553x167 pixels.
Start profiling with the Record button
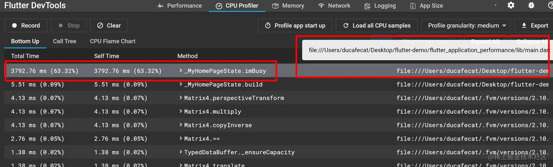tap(26, 26)
